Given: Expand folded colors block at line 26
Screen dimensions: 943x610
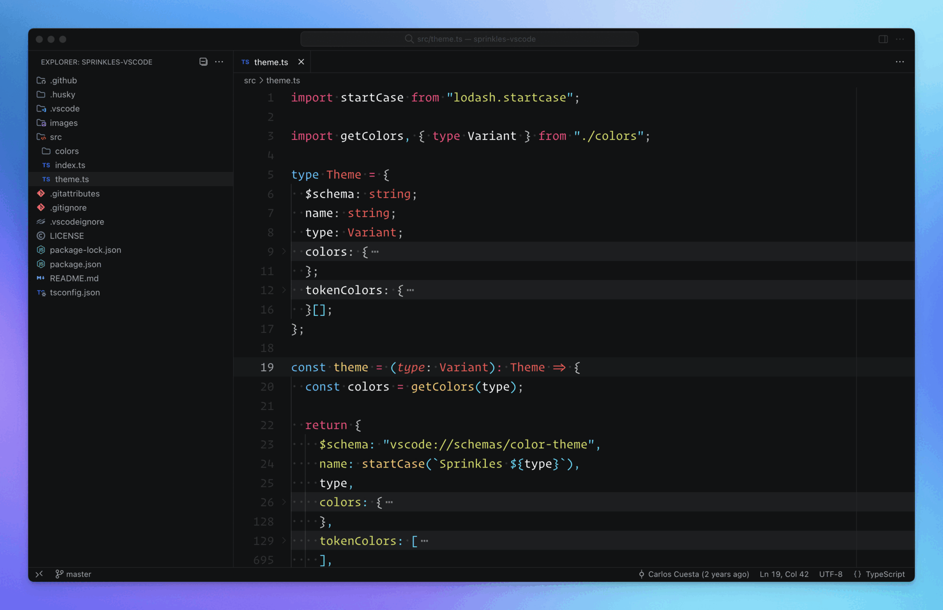Looking at the screenshot, I should point(284,502).
